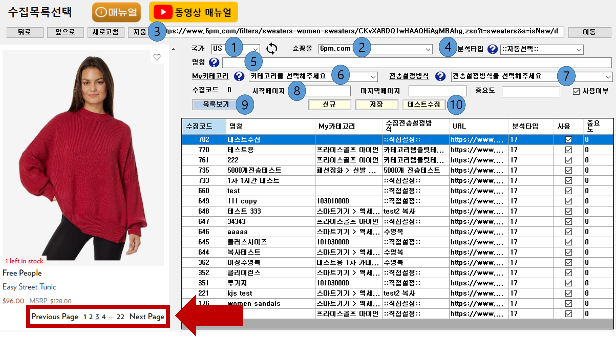The image size is (616, 337).
Task: Click the help icon next to 명칭
Action: pos(214,62)
